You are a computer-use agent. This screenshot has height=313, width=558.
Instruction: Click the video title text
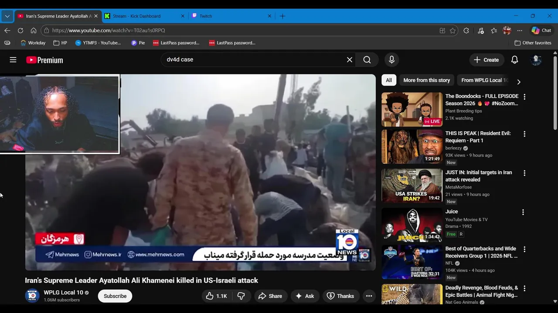coord(141,280)
